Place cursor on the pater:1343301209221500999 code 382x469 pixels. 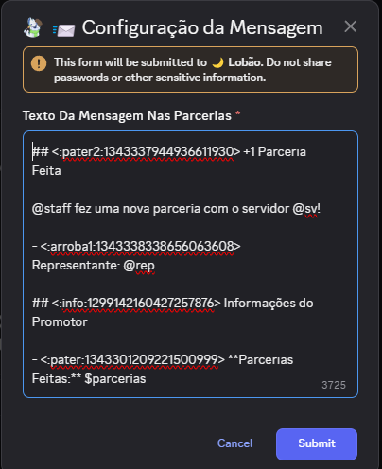pos(132,360)
